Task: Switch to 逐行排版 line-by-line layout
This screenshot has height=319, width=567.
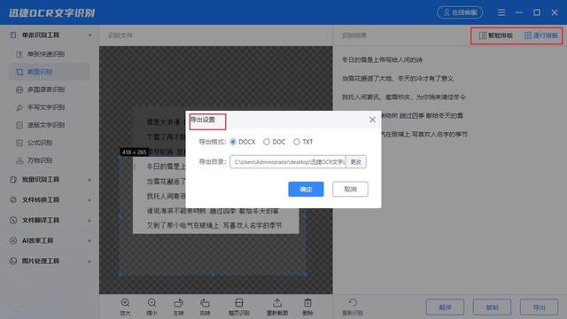Action: [x=541, y=35]
